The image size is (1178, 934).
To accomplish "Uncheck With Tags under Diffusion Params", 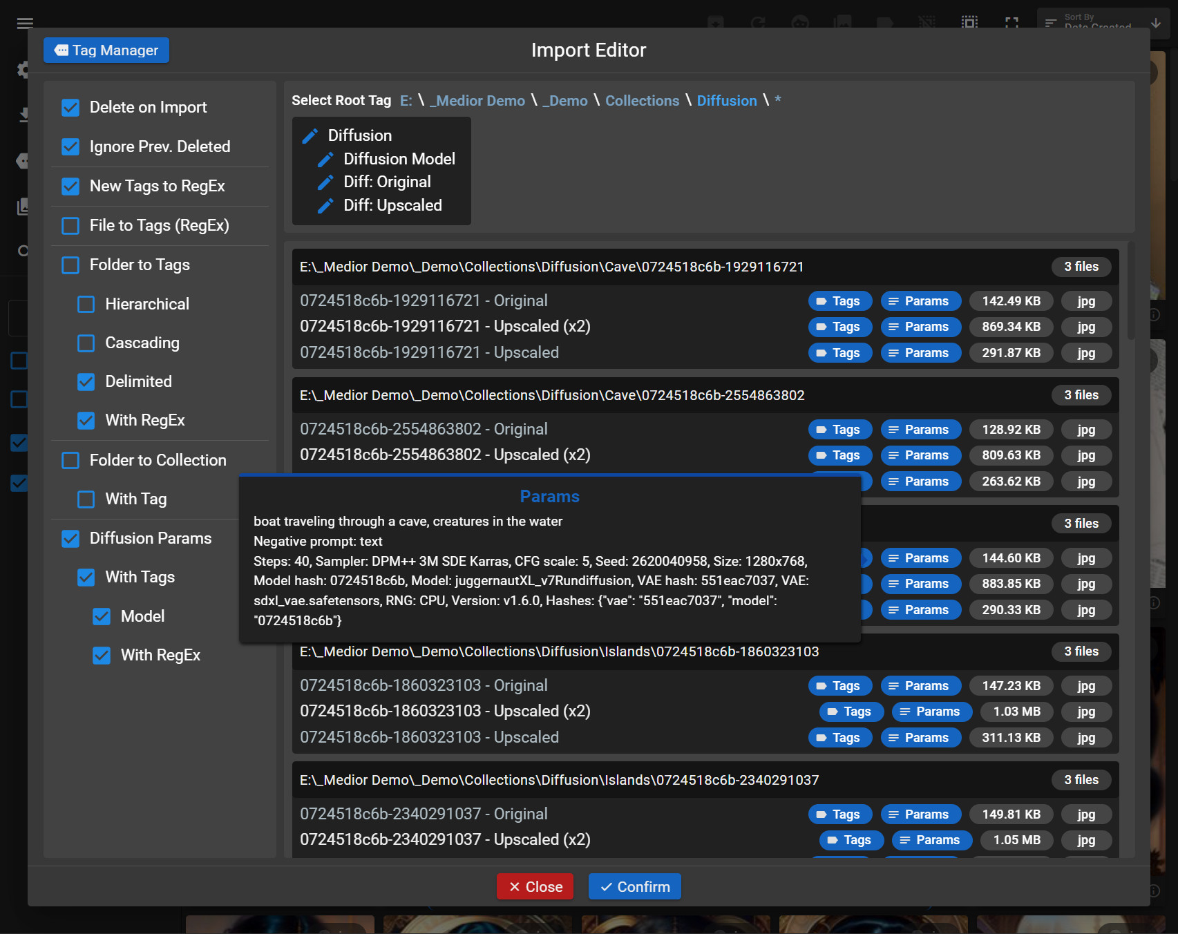I will coord(86,578).
